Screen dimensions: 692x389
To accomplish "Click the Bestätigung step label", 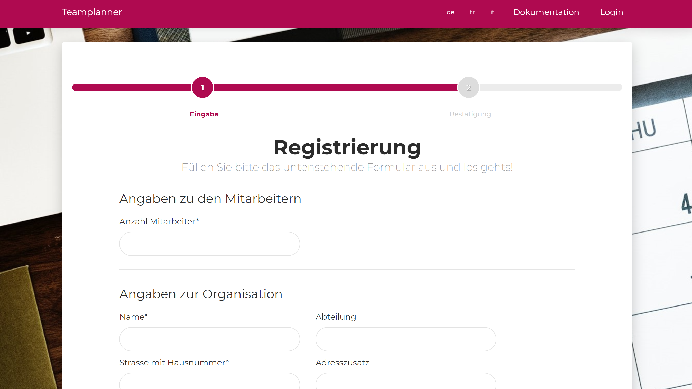I will click(470, 114).
